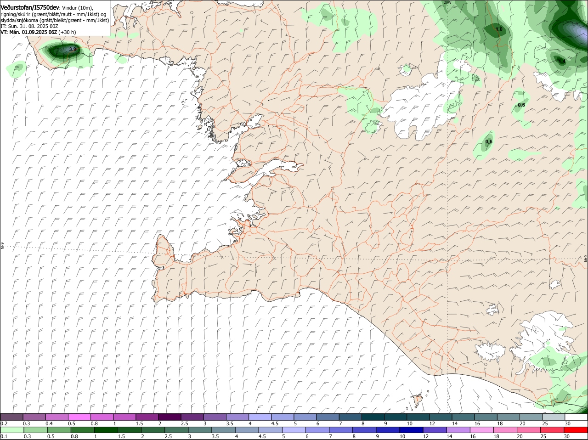
Task: Click the 20W longitude label at top
Action: point(447,2)
